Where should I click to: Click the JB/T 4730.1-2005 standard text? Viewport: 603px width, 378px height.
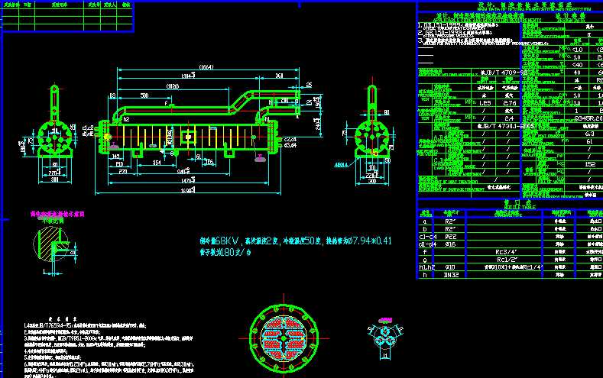coord(505,126)
